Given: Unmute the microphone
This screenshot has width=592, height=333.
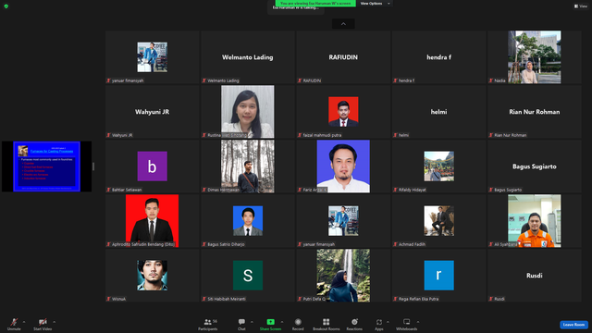Looking at the screenshot, I should [x=14, y=324].
